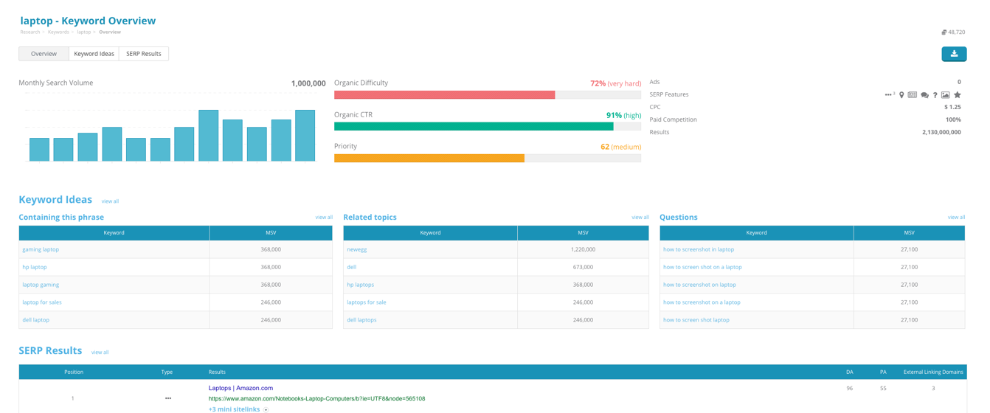Click the question mark SERP feature icon
This screenshot has width=990, height=413.
(935, 95)
